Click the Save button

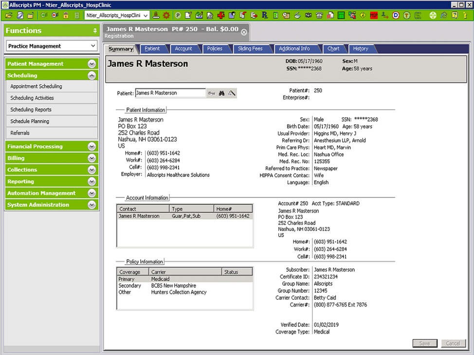click(424, 343)
